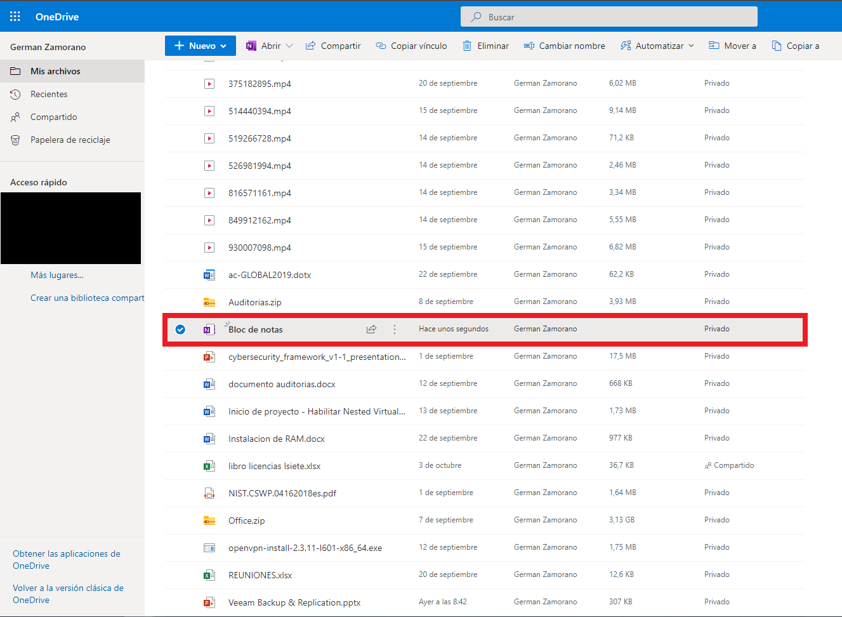Open the Office.zip file name
The image size is (842, 617).
[247, 521]
